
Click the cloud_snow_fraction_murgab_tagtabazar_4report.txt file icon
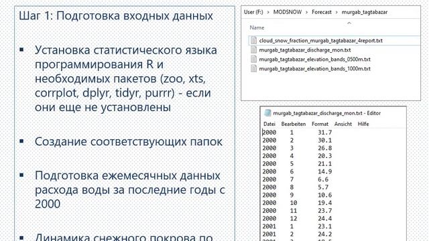(253, 40)
